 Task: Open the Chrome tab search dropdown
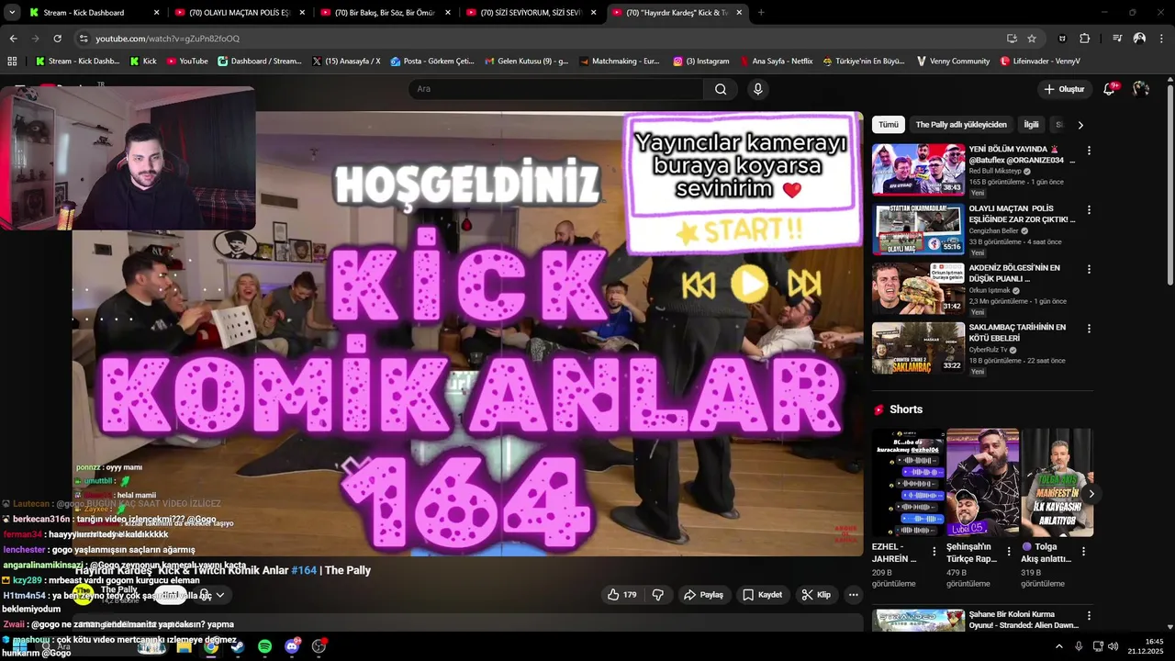click(x=12, y=12)
